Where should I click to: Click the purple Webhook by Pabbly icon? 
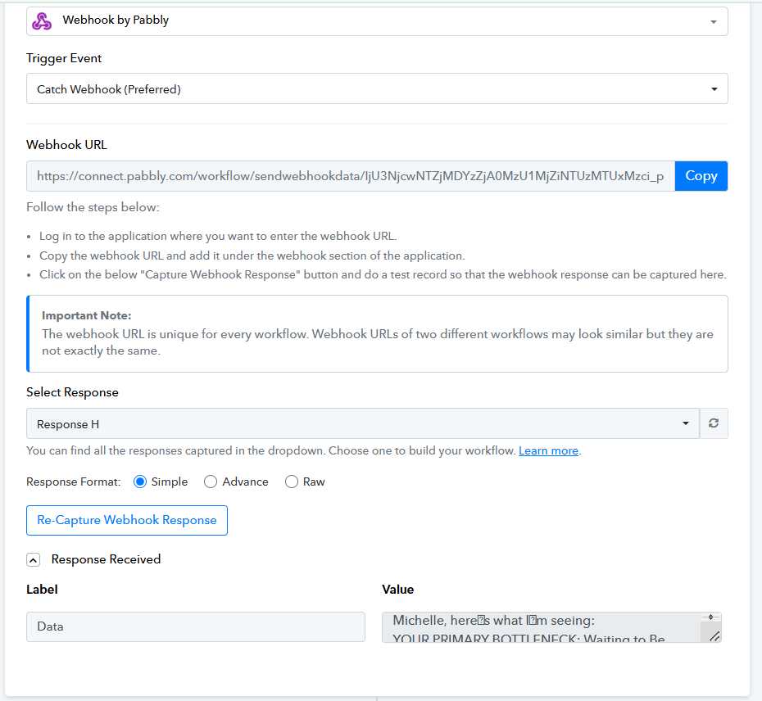tap(41, 20)
